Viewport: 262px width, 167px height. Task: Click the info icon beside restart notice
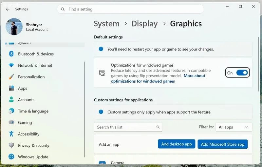(101, 49)
